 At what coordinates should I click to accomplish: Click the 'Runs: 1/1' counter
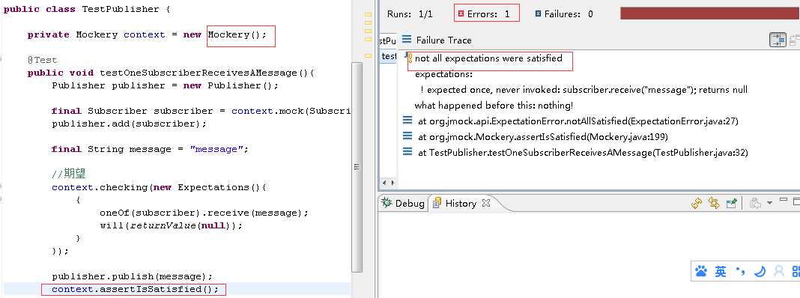[x=410, y=14]
